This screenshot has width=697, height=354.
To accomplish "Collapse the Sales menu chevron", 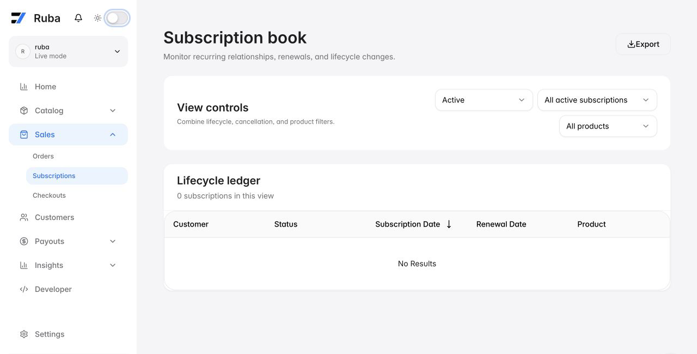I will point(113,135).
